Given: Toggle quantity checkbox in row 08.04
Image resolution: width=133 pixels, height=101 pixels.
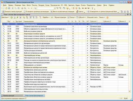Looking at the screenshot, I should point(80,77).
